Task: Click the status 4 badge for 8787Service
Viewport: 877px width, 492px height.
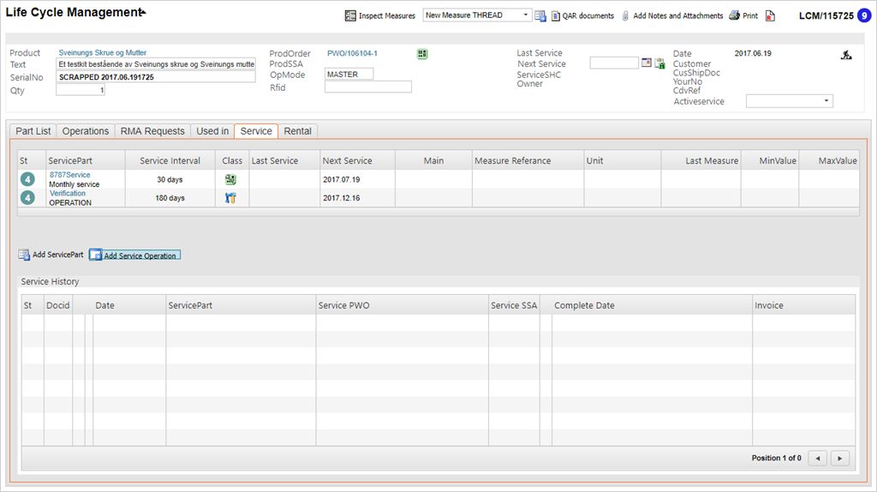Action: [x=28, y=180]
